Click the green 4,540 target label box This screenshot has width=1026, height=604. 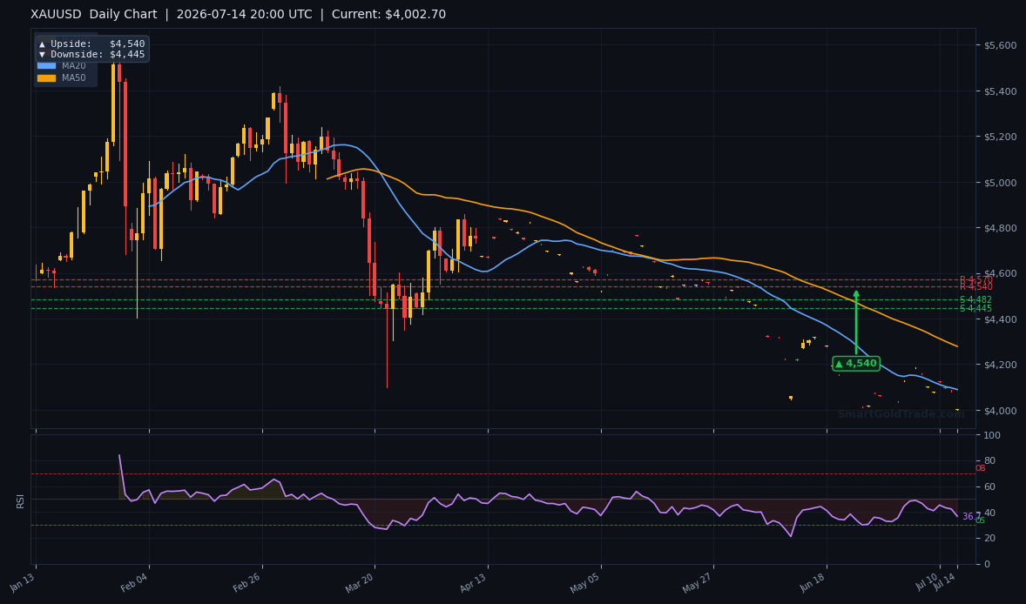pyautogui.click(x=856, y=364)
